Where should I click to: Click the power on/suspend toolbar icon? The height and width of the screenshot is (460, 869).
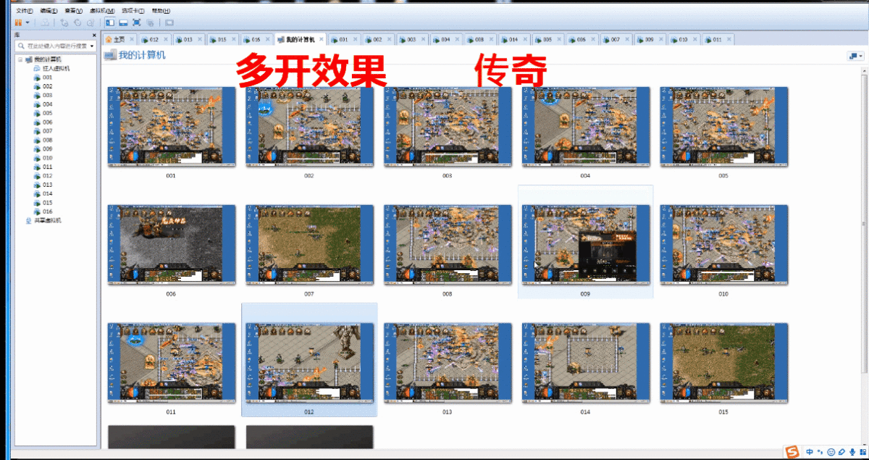click(18, 23)
